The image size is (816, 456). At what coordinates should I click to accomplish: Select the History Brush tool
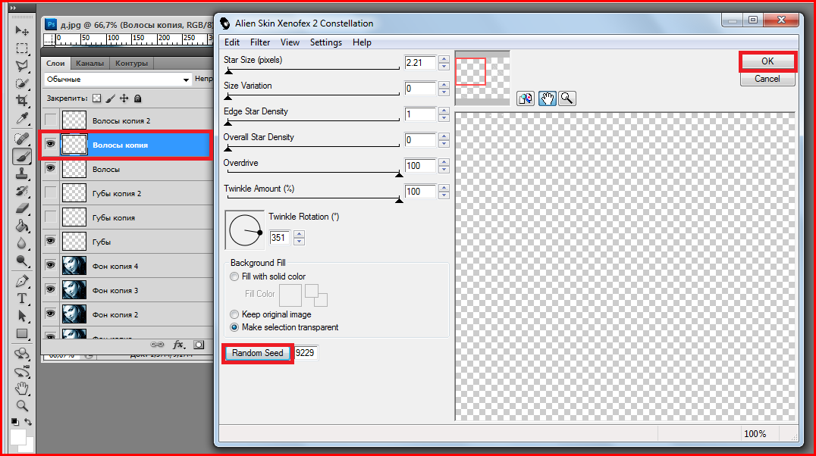pyautogui.click(x=22, y=191)
